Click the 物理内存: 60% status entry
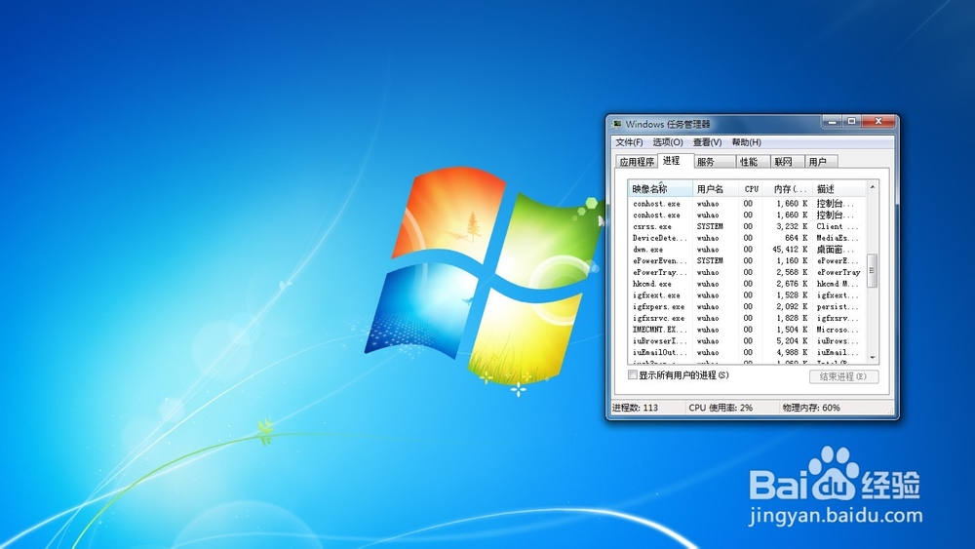Viewport: 975px width, 549px height. (811, 408)
